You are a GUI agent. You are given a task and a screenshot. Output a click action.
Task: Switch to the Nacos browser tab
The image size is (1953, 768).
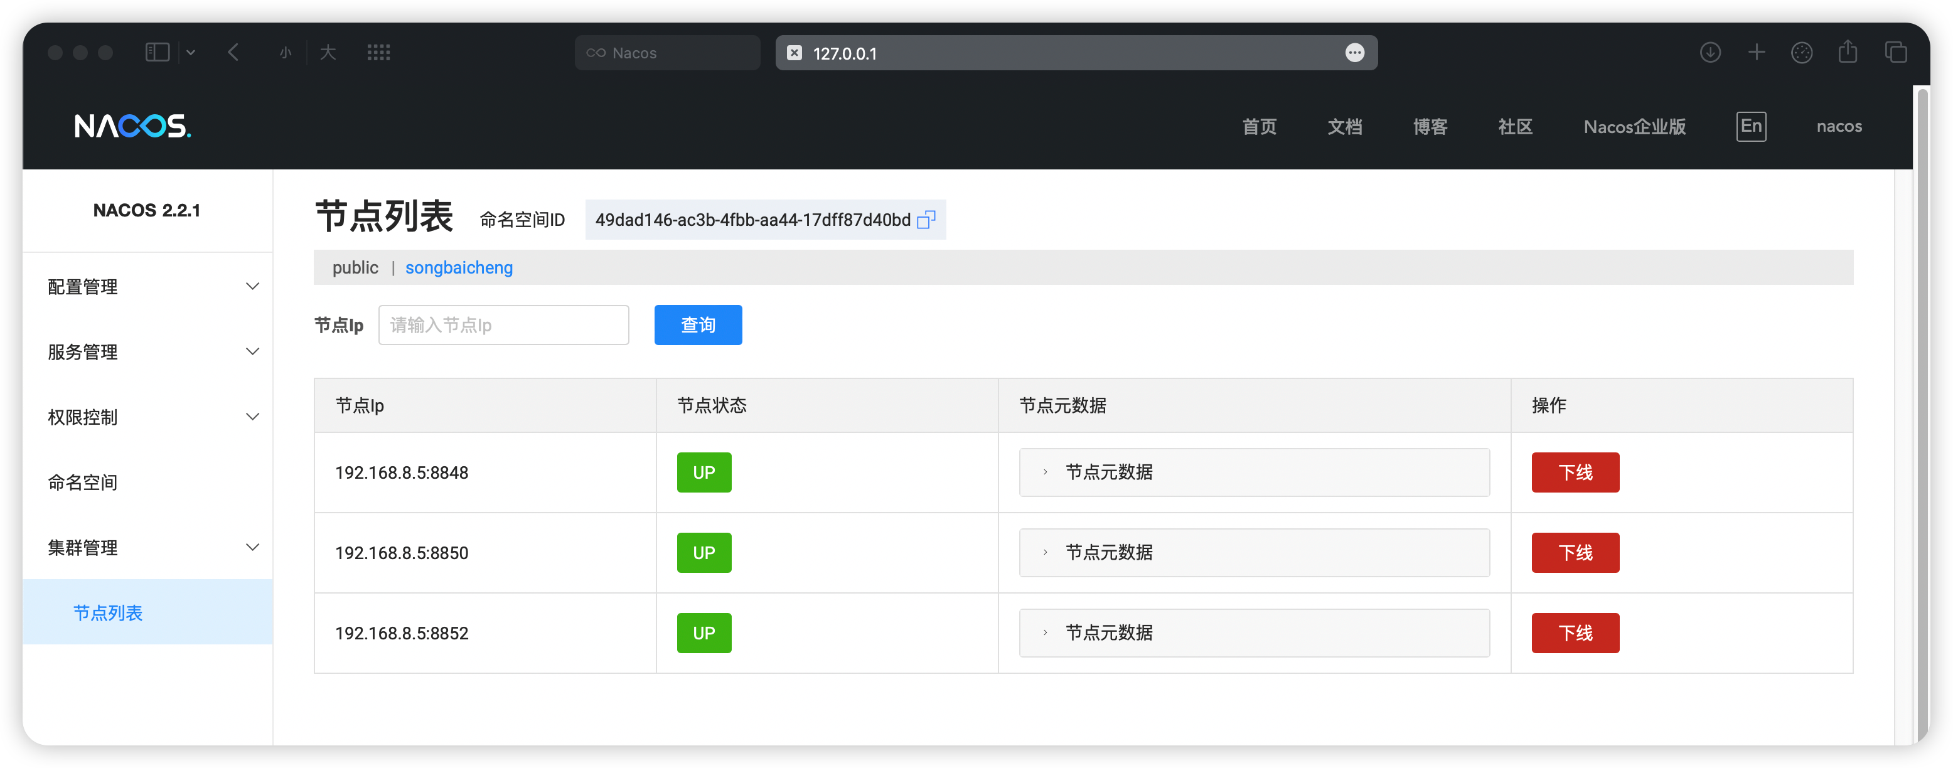[x=667, y=52]
